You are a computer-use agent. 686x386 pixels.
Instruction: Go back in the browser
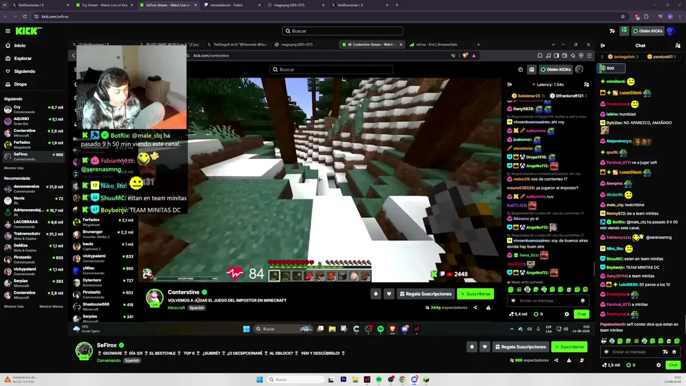(x=5, y=17)
